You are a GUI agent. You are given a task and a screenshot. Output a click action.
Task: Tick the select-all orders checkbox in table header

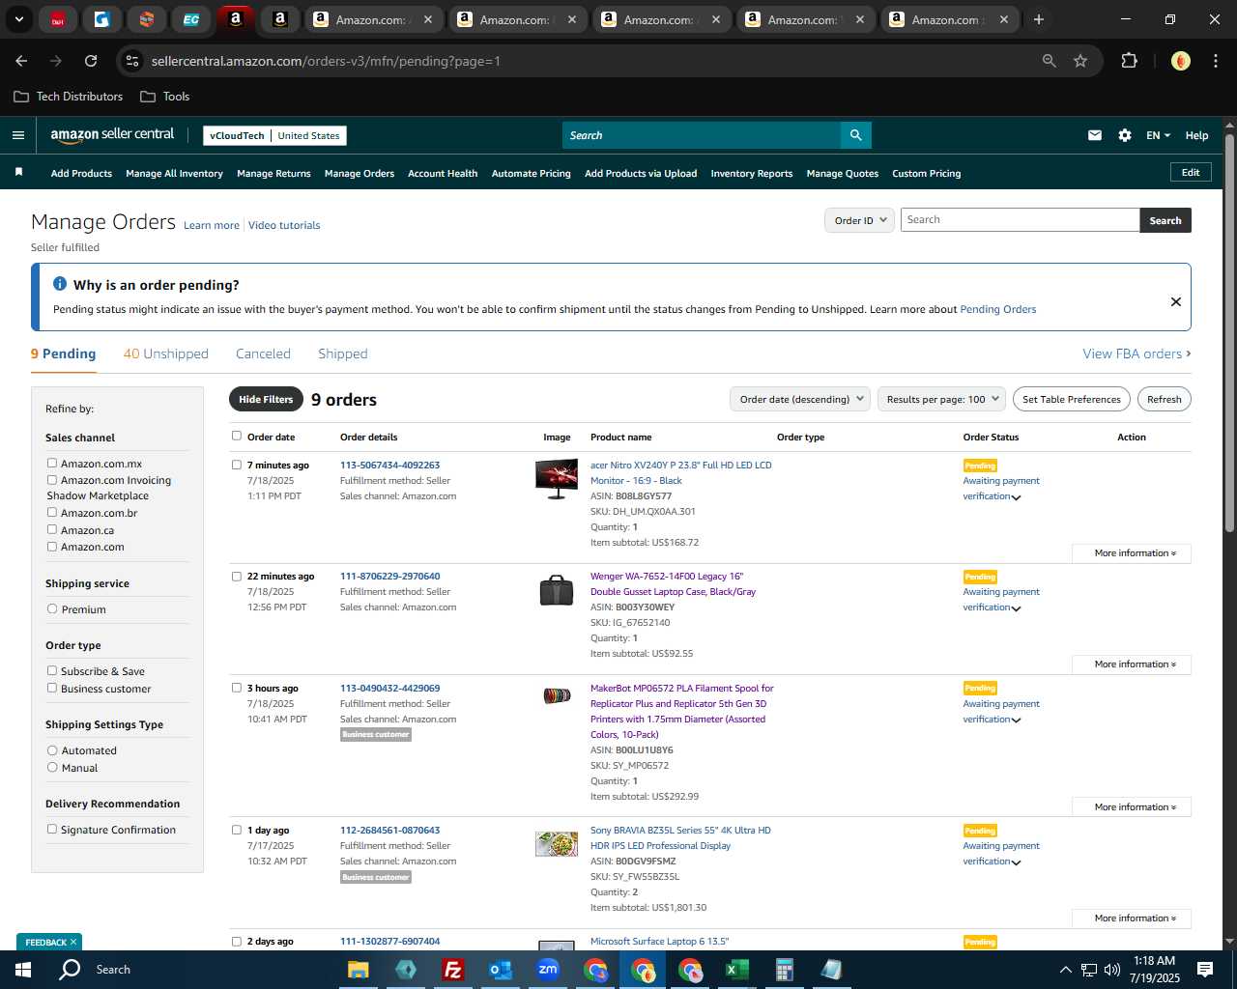[x=237, y=436]
